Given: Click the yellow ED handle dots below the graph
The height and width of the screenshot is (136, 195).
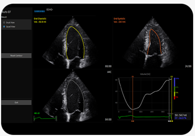Looking at the screenshot, I should coord(172,121).
